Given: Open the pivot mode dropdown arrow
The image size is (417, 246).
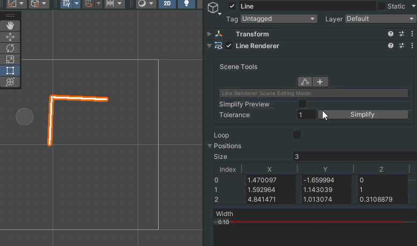Looking at the screenshot, I should pos(21,4).
